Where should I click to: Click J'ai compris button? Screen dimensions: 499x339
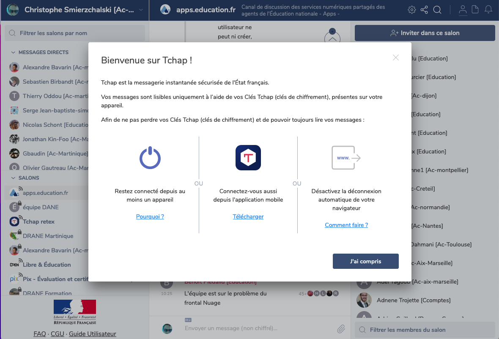click(x=366, y=261)
